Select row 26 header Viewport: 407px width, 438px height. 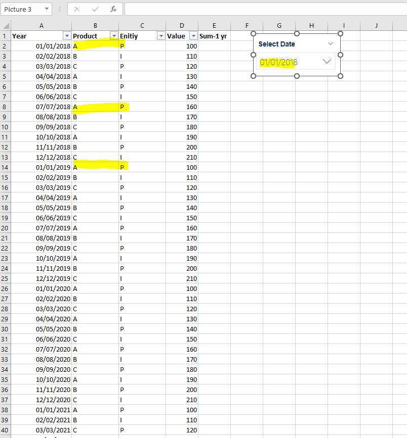tap(5, 288)
